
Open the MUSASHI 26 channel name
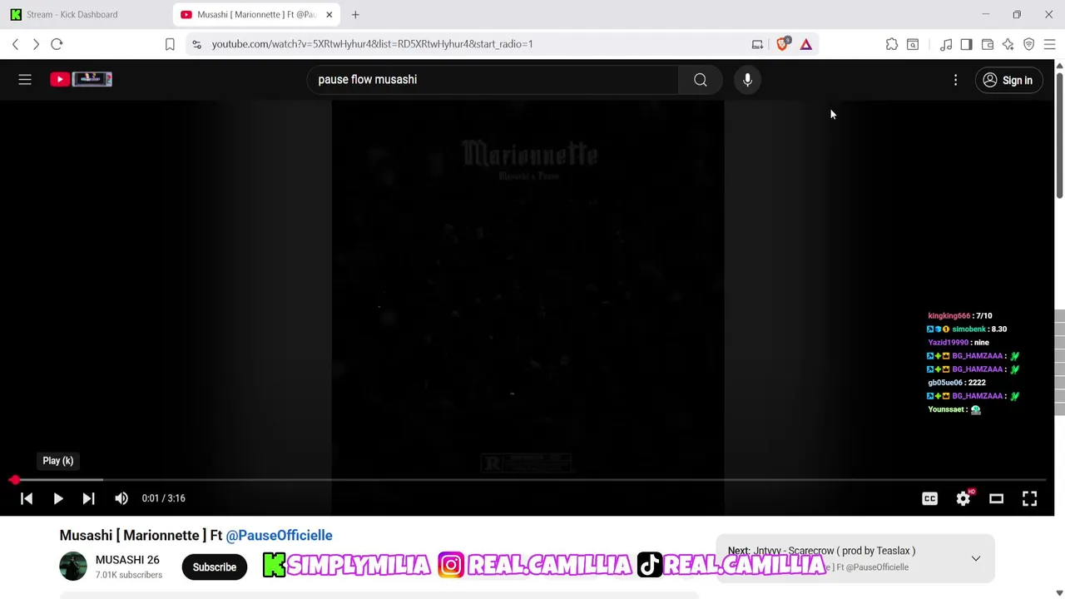[x=127, y=560]
